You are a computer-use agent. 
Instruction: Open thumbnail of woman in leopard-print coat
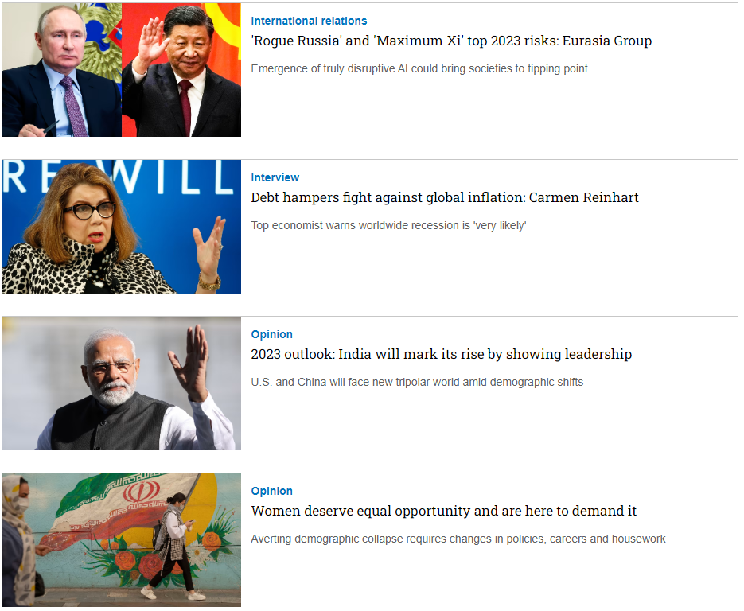(121, 227)
